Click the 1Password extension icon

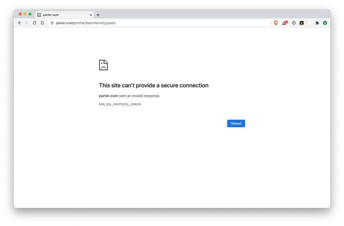[x=294, y=23]
